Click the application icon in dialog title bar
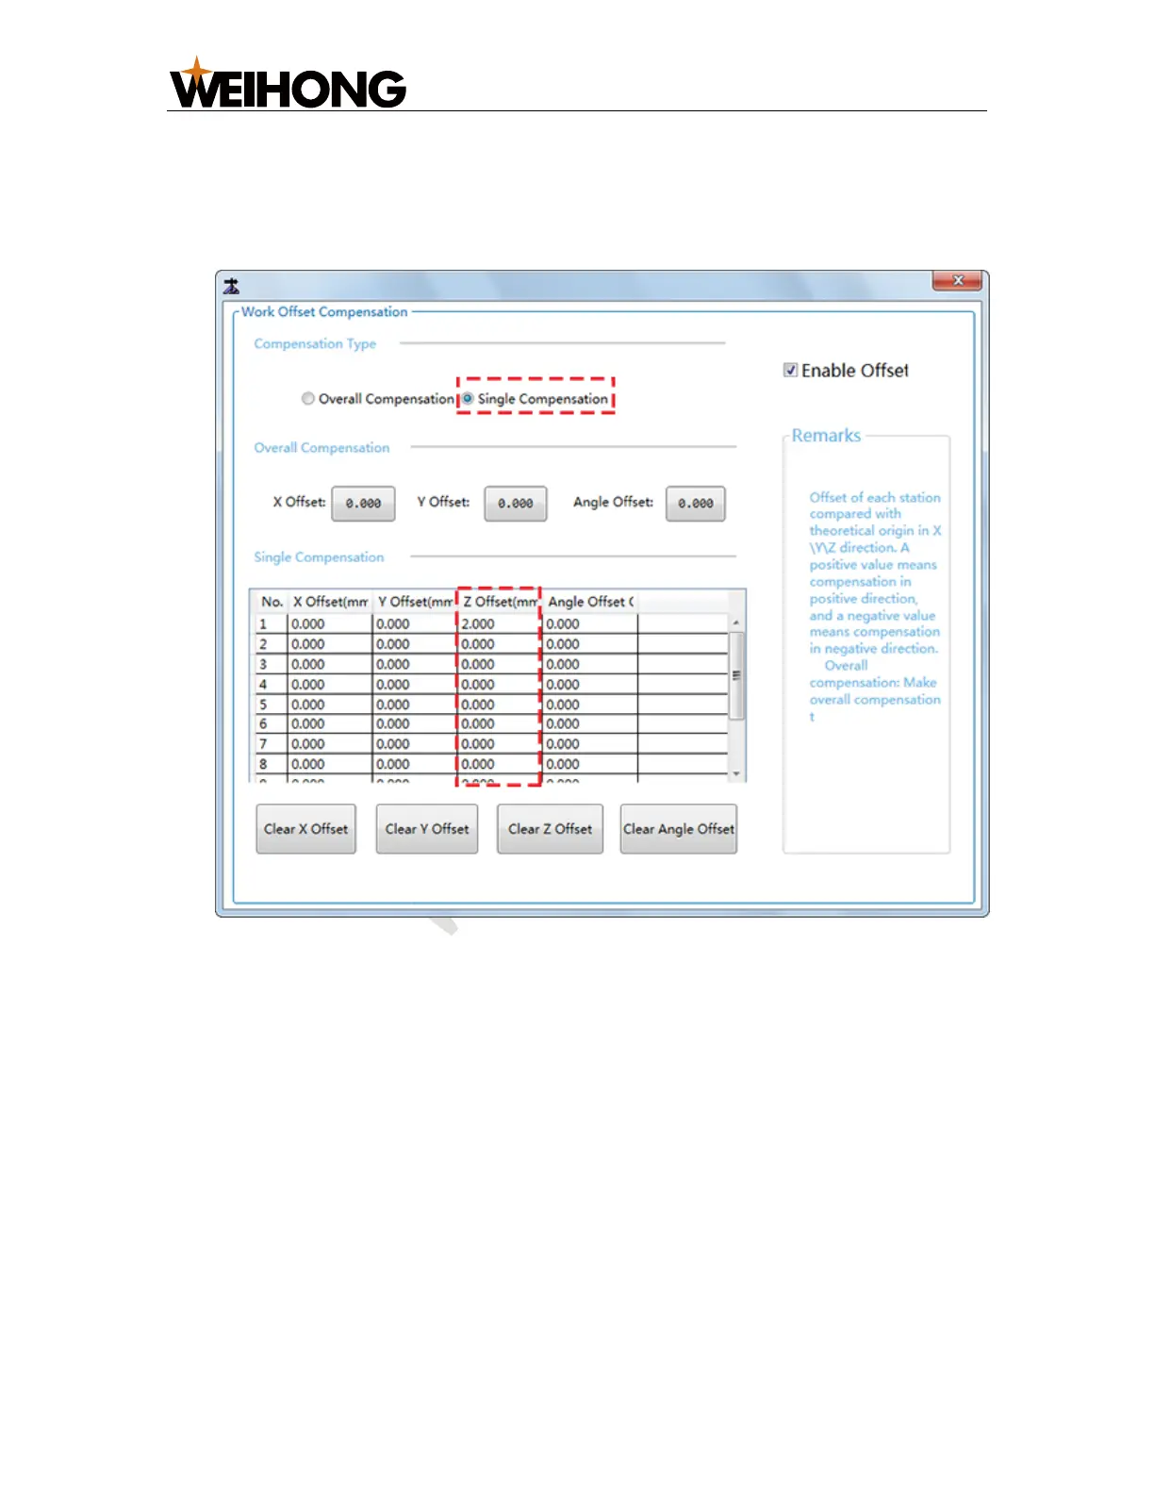 [x=231, y=286]
